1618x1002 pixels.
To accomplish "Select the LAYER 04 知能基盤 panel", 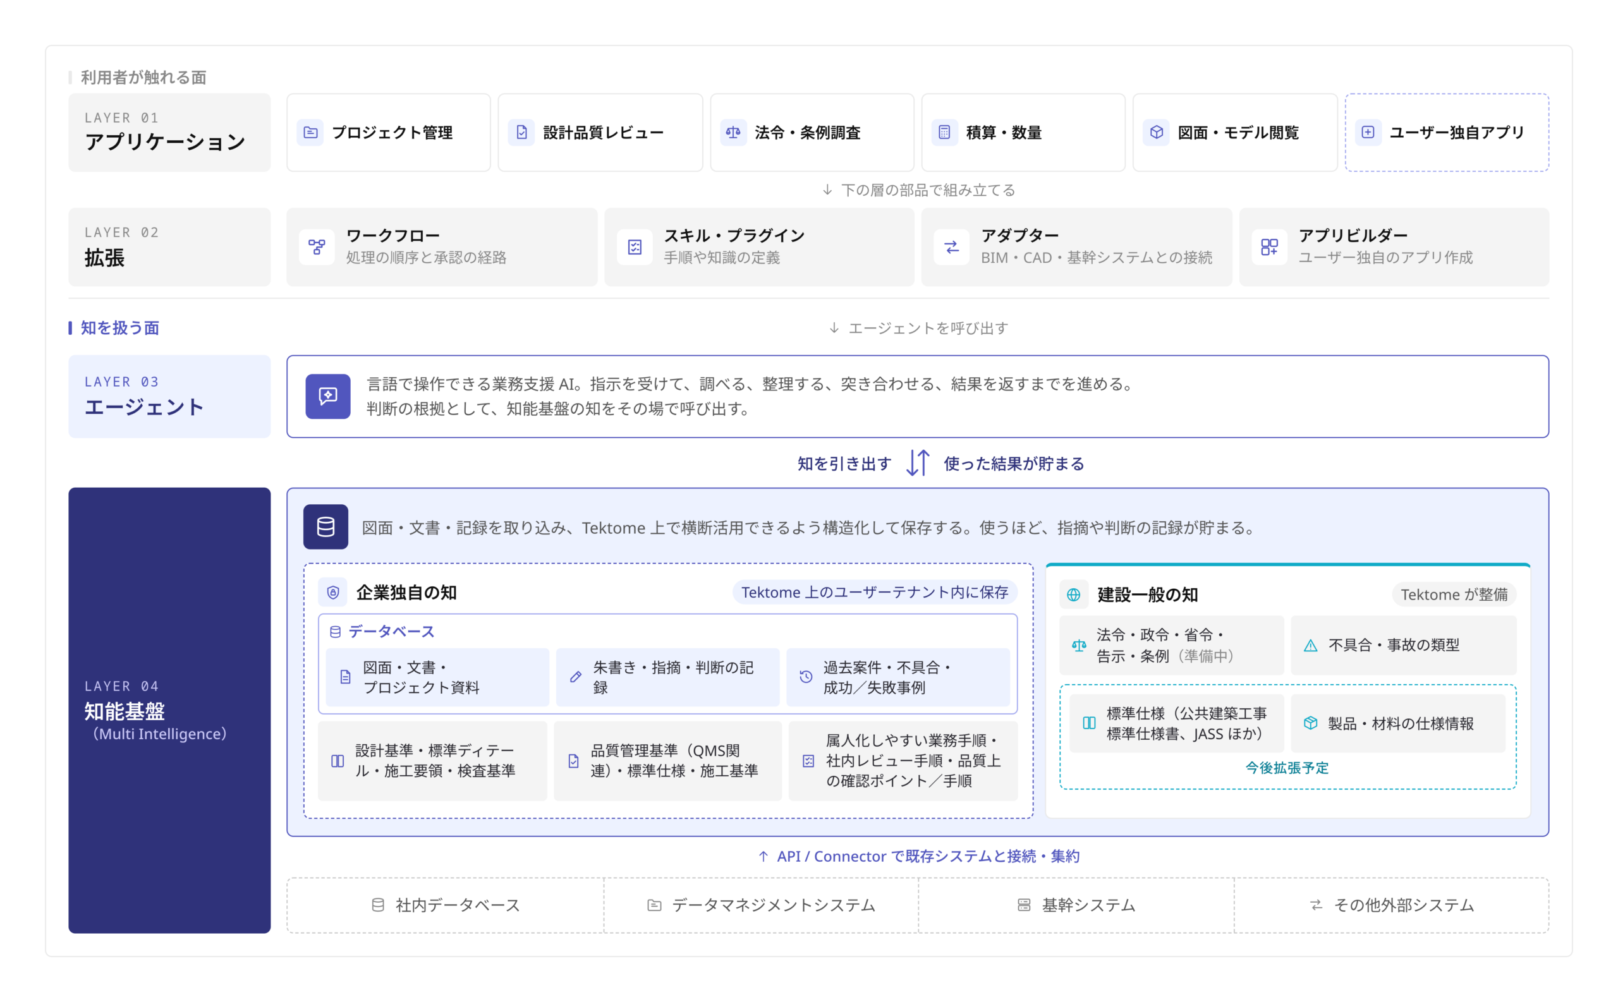I will (x=169, y=710).
